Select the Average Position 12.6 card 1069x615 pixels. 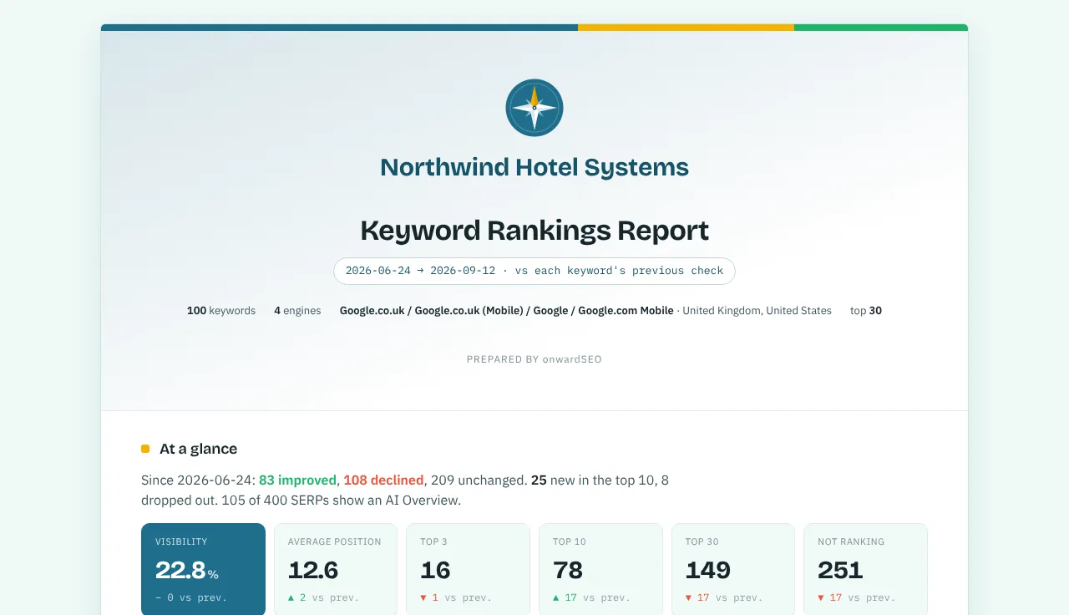click(x=336, y=571)
